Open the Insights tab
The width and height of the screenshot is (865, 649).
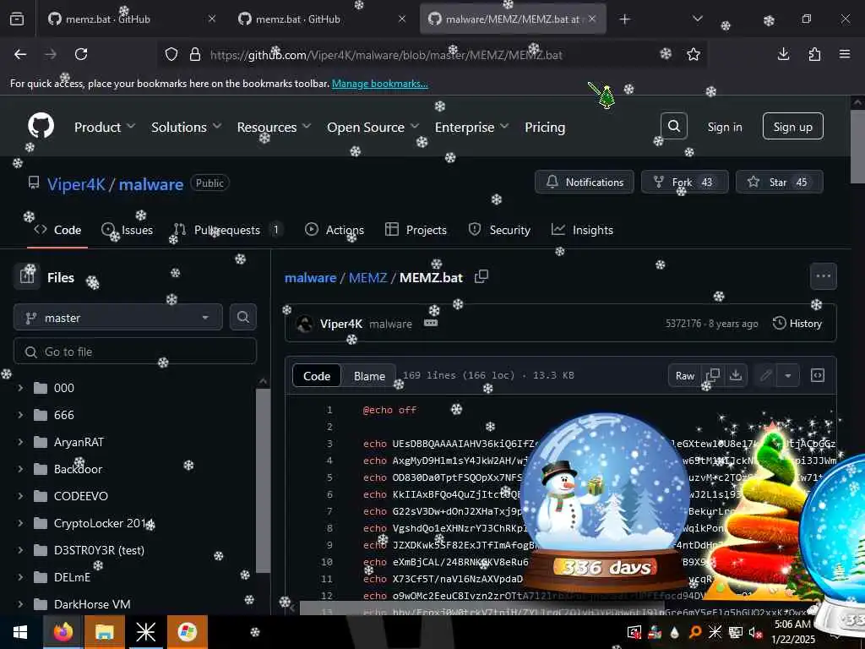pos(582,230)
